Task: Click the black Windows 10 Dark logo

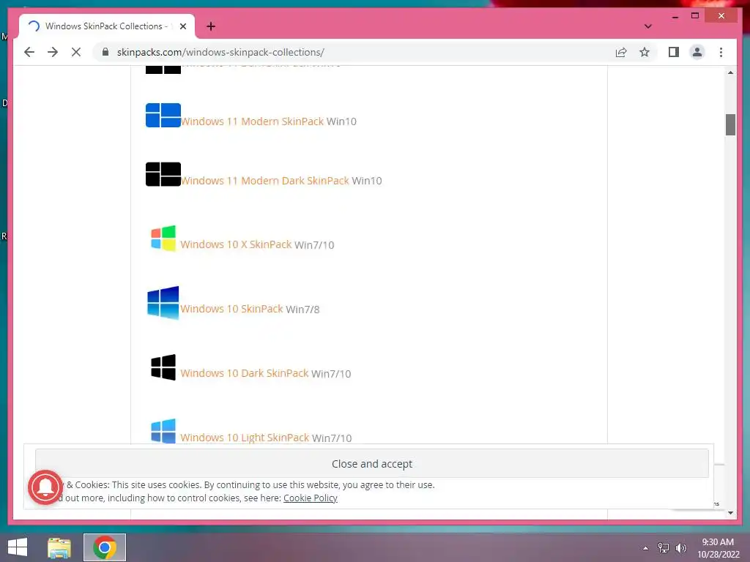Action: tap(163, 367)
